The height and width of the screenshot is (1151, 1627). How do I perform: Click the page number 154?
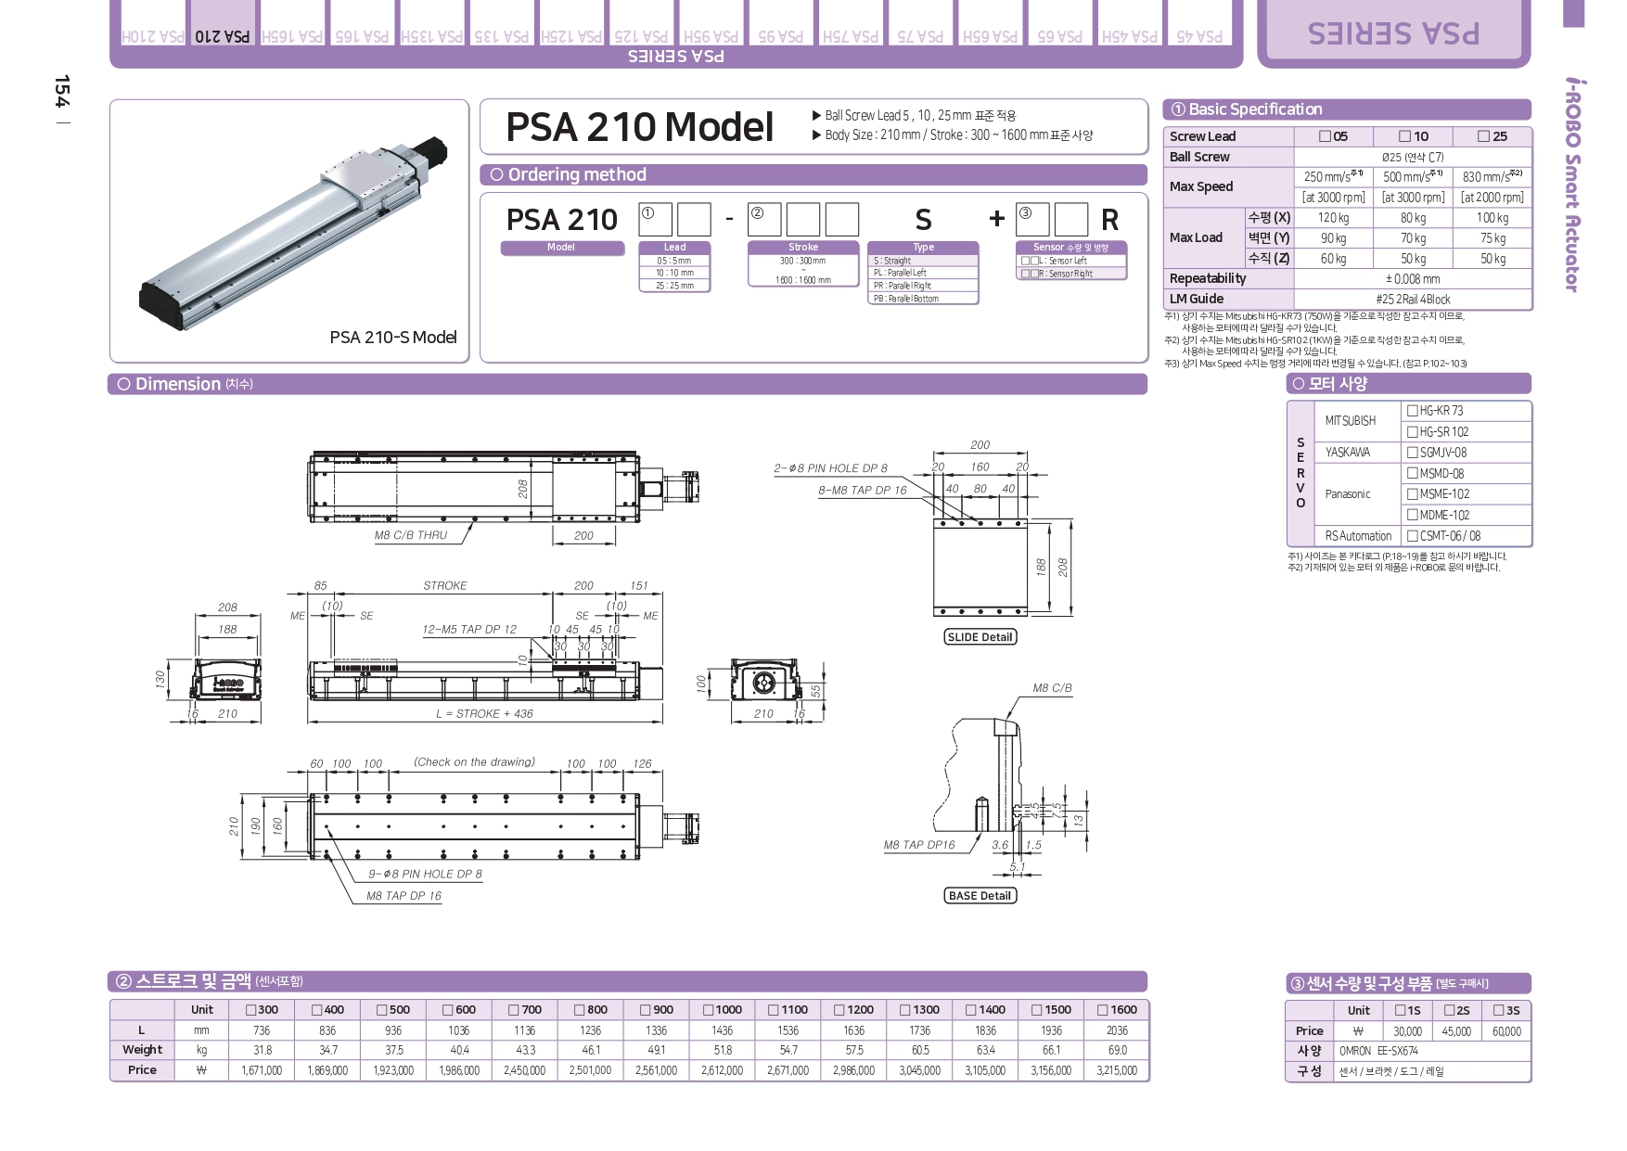61,92
